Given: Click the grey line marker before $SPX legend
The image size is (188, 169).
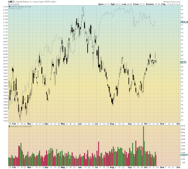Looking at the screenshot, I should tap(9, 9).
